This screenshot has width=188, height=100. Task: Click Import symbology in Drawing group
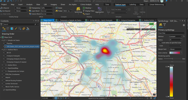(x=86, y=14)
